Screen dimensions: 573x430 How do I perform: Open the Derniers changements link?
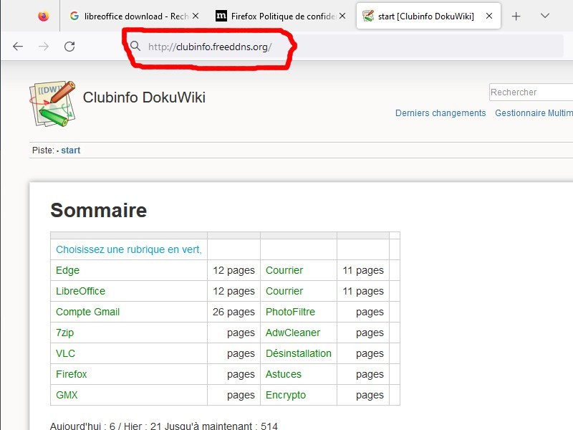440,113
